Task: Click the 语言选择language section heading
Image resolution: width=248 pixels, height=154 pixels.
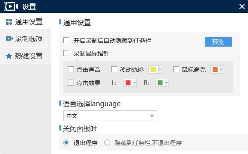Action: coord(92,104)
